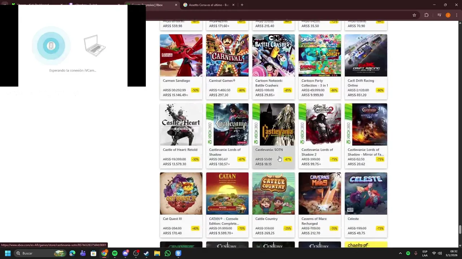The image size is (462, 259).
Task: Open the Carnival Games cover art
Action: pos(227,55)
